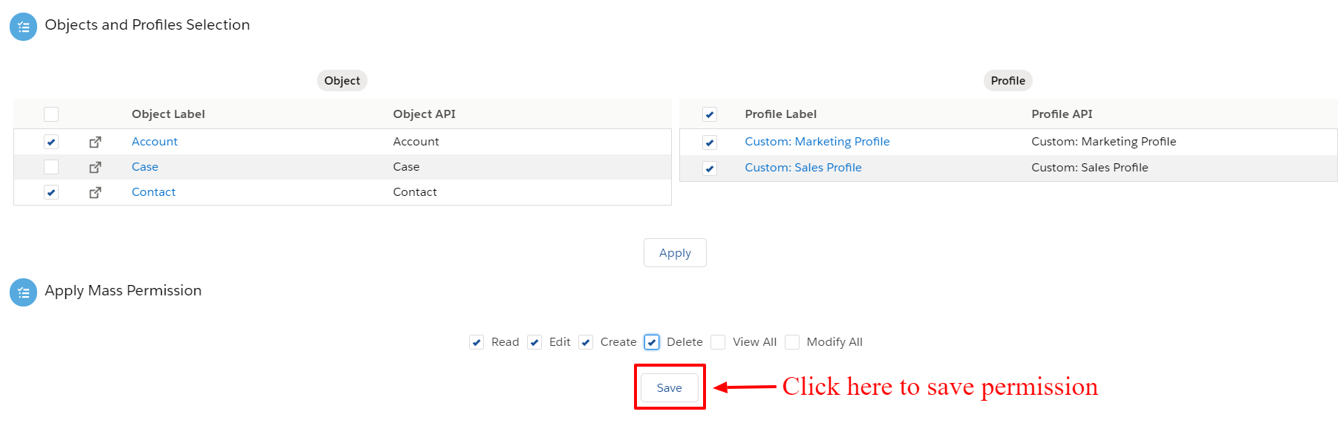Click the Apply button
The image size is (1343, 426).
click(x=675, y=252)
